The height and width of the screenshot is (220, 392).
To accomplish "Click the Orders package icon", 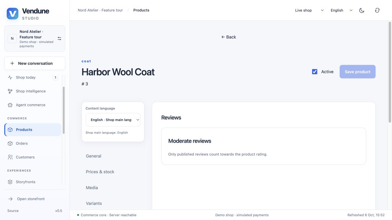I will (10, 143).
